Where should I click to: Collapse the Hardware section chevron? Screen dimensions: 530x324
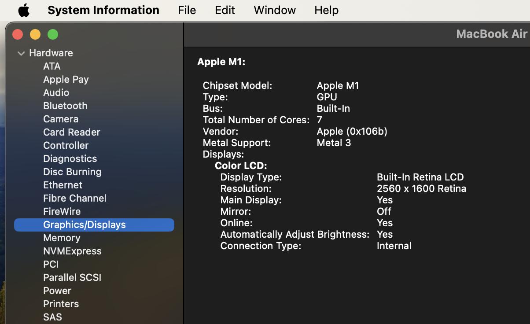pyautogui.click(x=21, y=53)
